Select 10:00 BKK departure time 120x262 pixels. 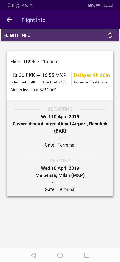(x=23, y=75)
